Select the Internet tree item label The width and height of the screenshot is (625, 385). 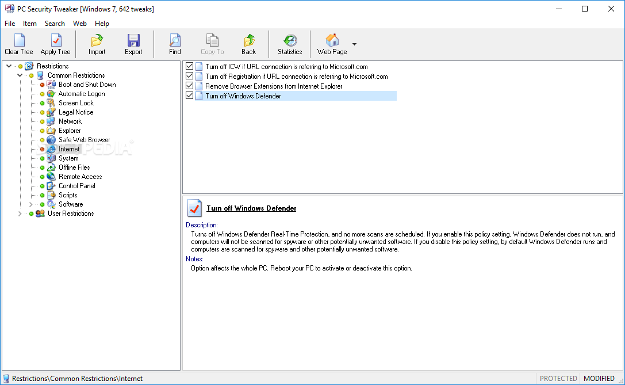tap(69, 149)
